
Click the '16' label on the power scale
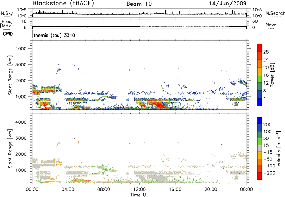click(x=266, y=75)
